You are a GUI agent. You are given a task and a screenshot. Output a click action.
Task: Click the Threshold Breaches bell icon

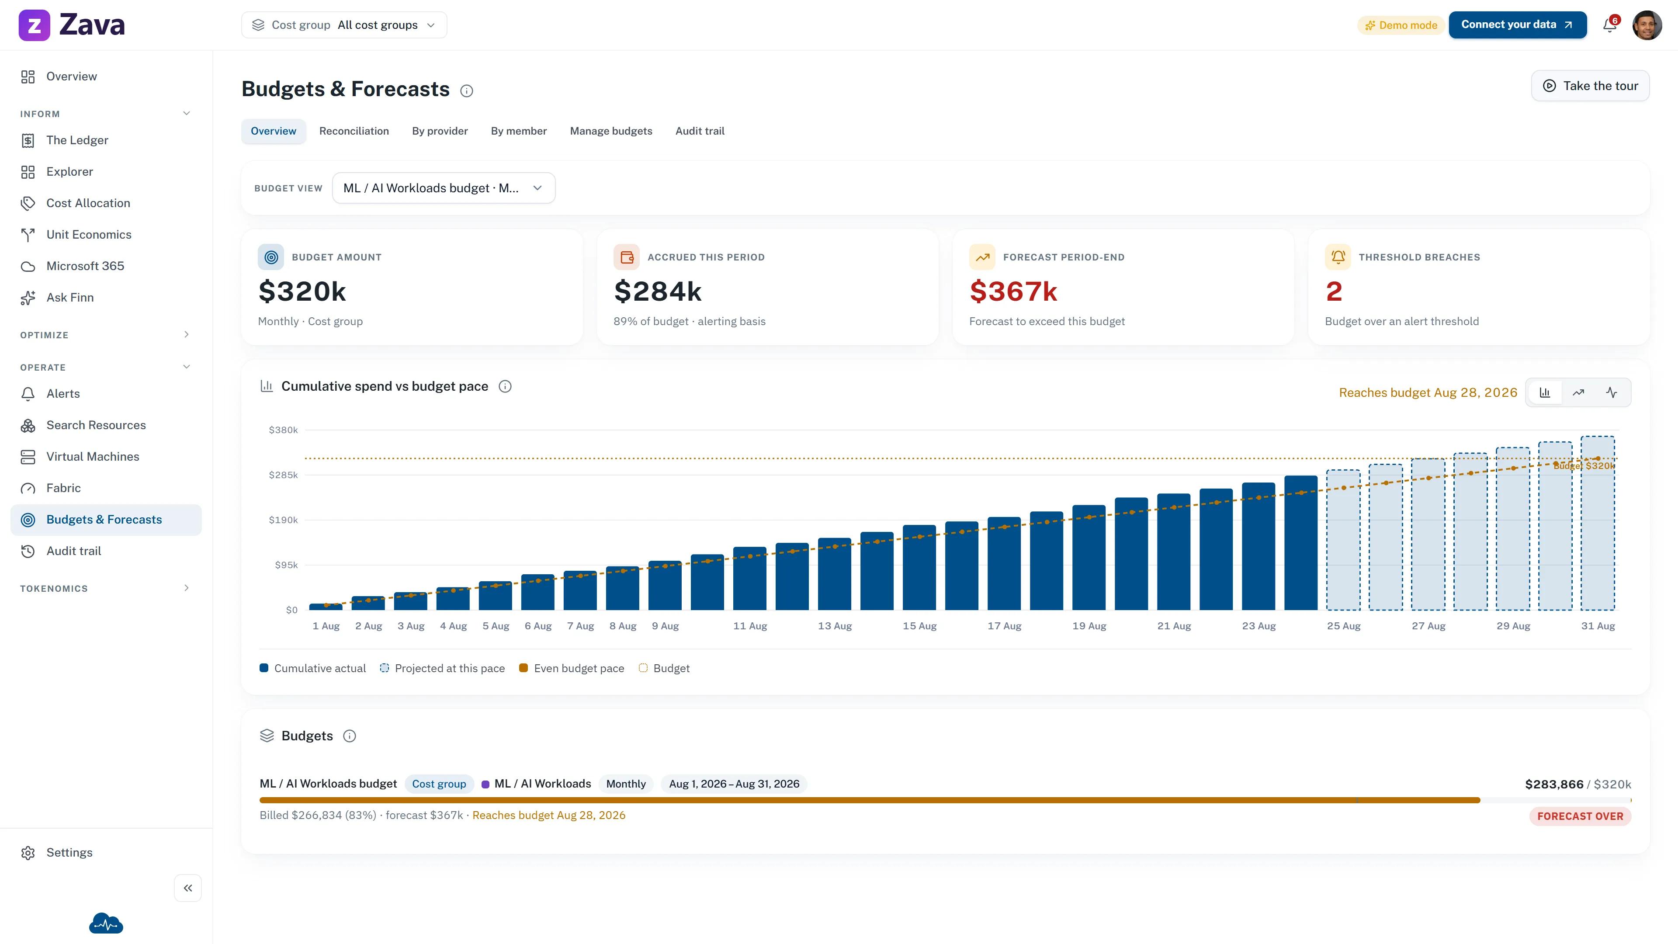(1338, 257)
